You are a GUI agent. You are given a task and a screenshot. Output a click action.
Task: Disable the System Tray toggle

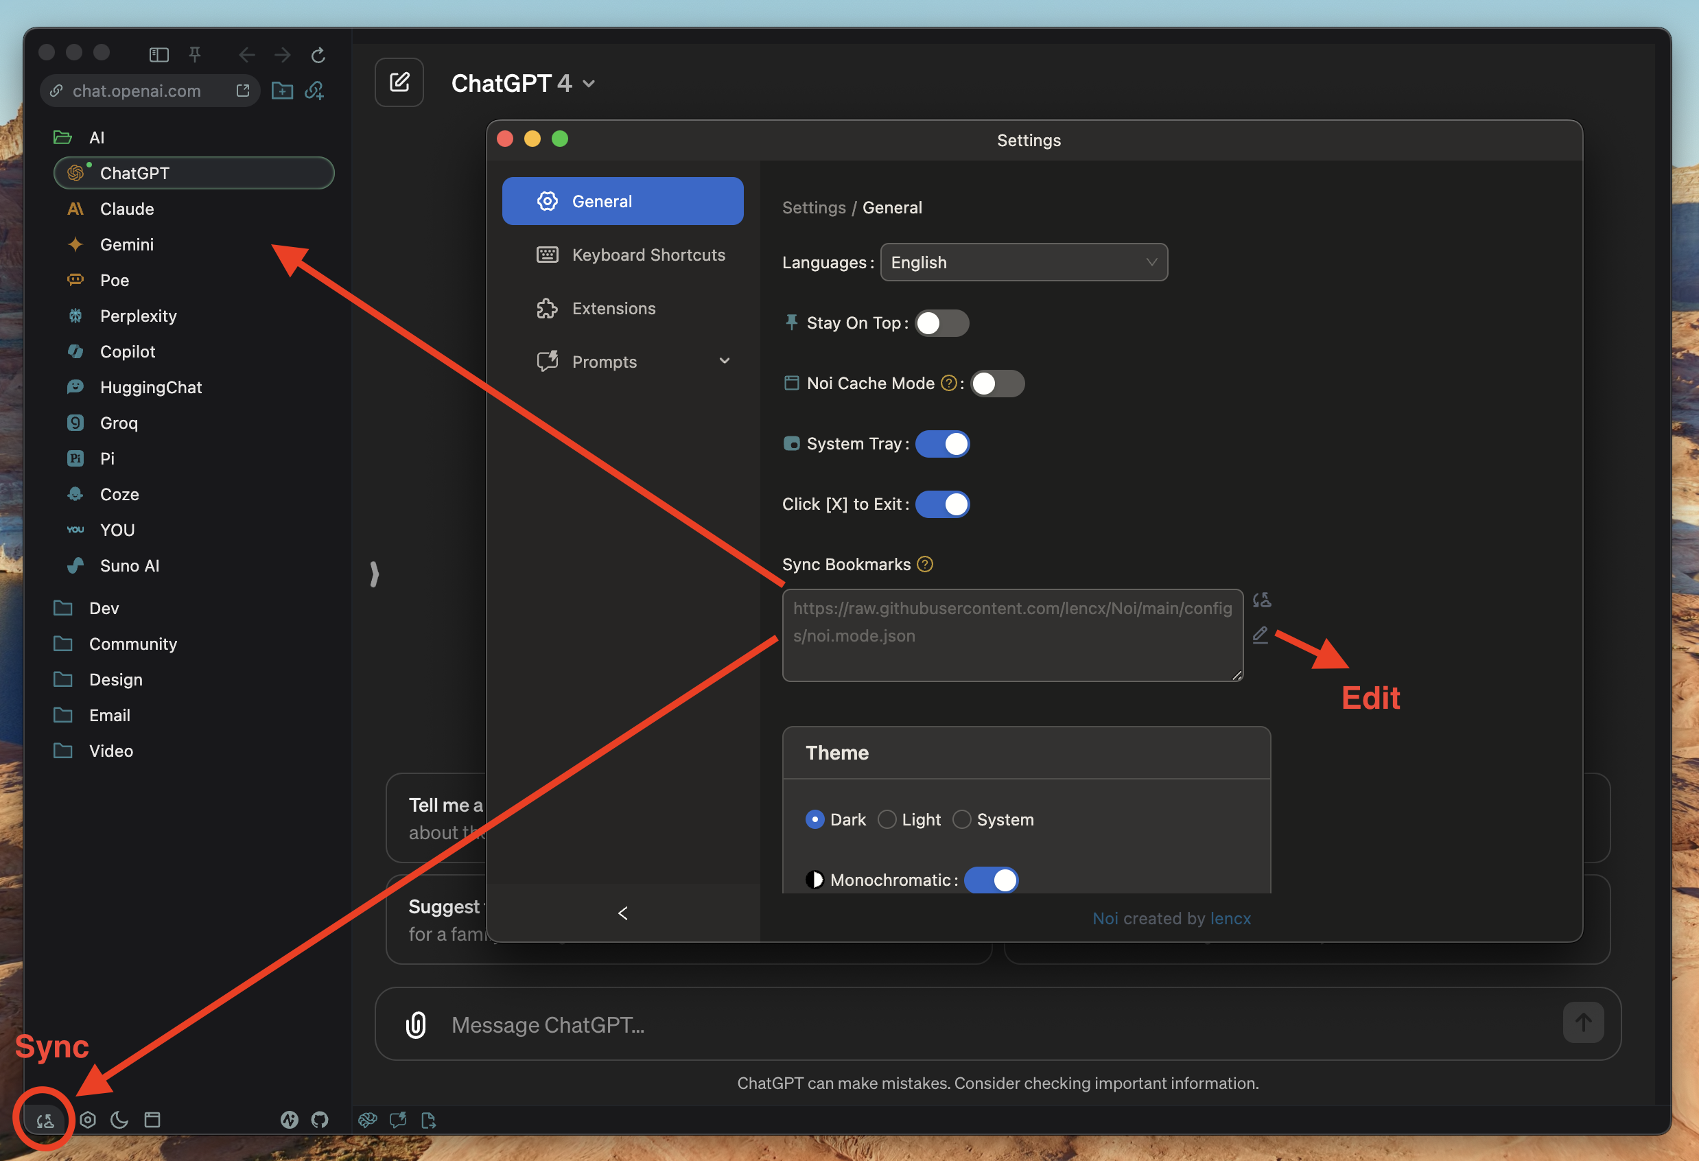click(x=941, y=444)
